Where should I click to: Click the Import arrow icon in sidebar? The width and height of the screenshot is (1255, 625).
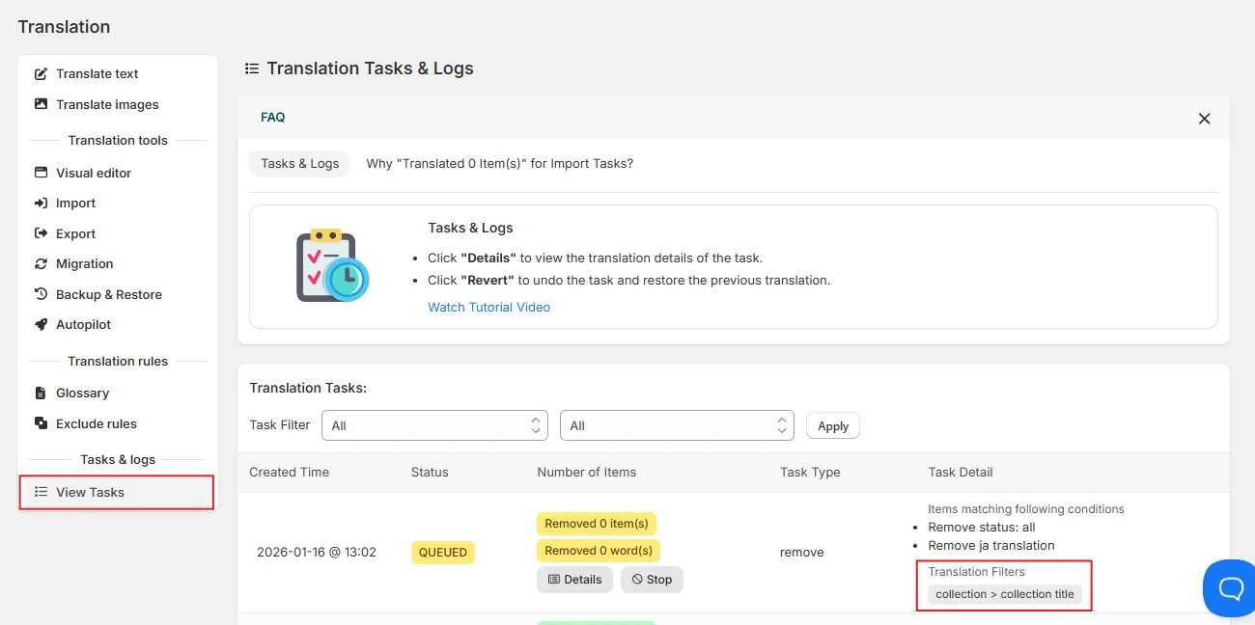(41, 204)
